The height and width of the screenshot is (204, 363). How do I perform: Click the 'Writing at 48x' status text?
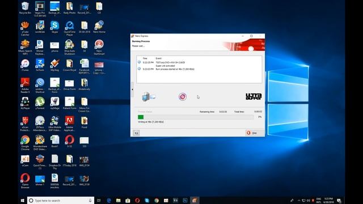(151, 122)
